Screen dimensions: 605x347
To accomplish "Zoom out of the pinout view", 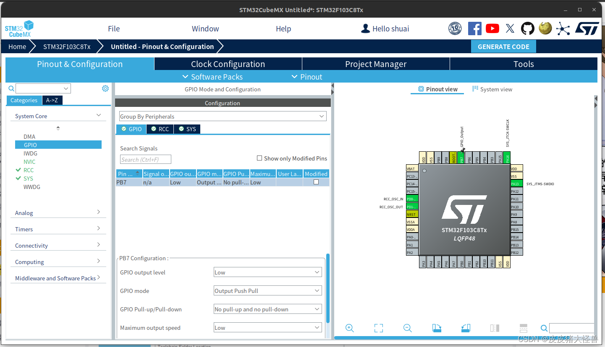I will (408, 328).
